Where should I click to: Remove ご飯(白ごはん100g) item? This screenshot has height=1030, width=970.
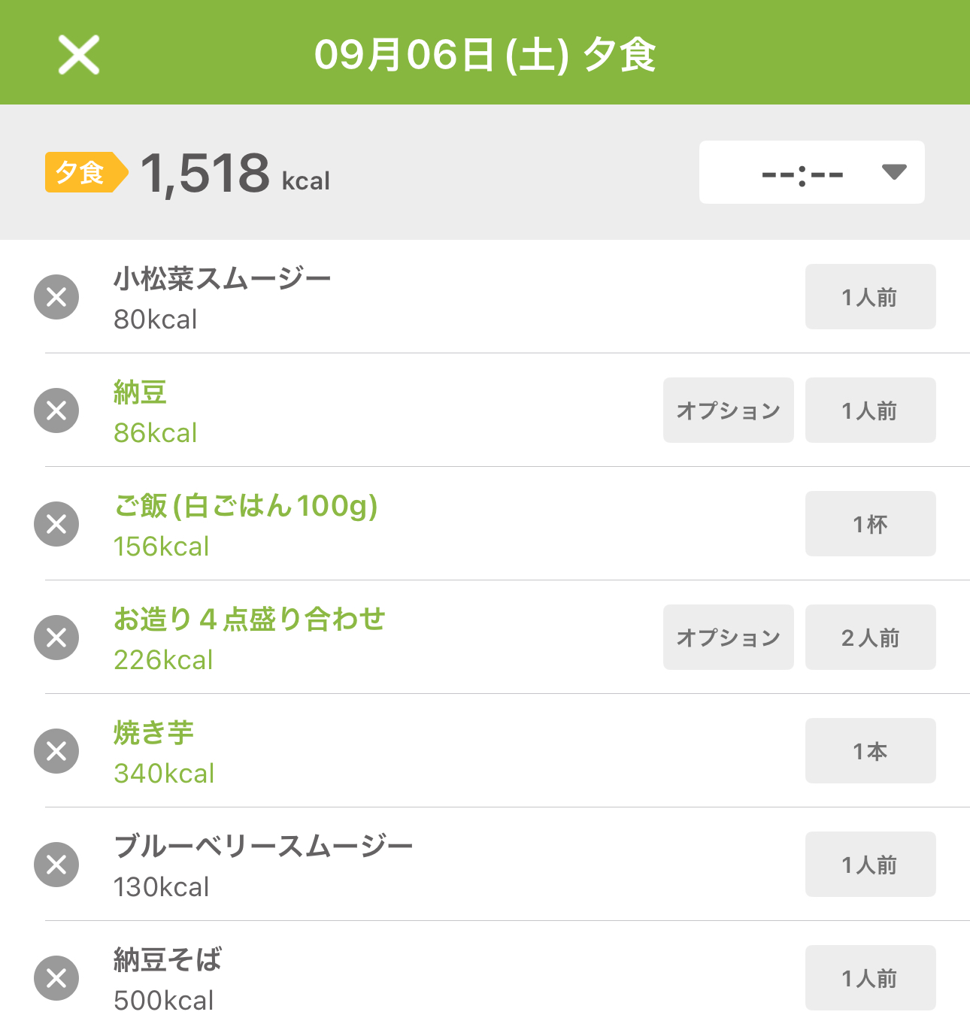(x=56, y=524)
